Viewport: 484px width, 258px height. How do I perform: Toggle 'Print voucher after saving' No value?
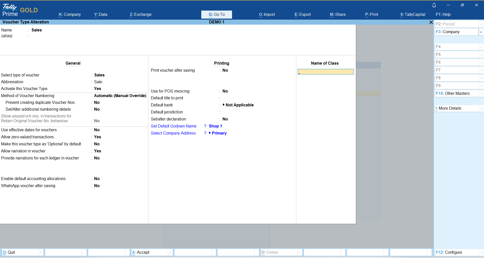click(225, 70)
